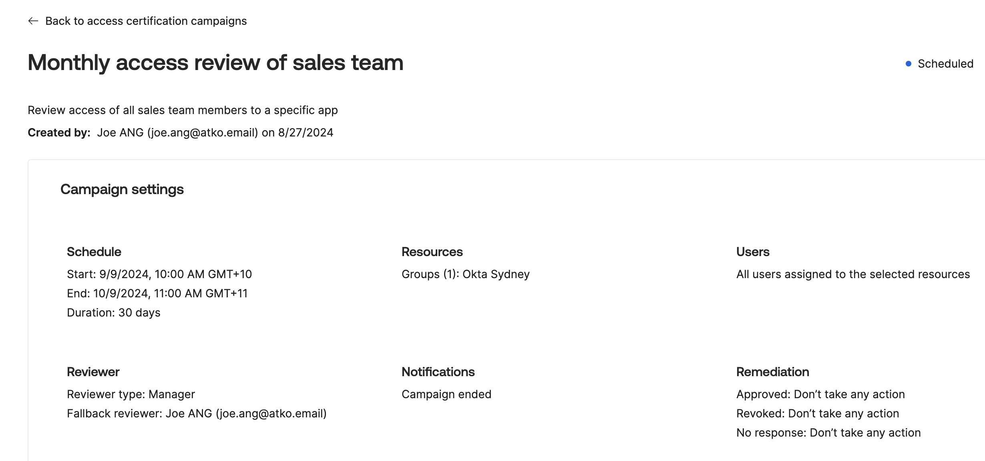Click the back arrow icon

tap(33, 21)
